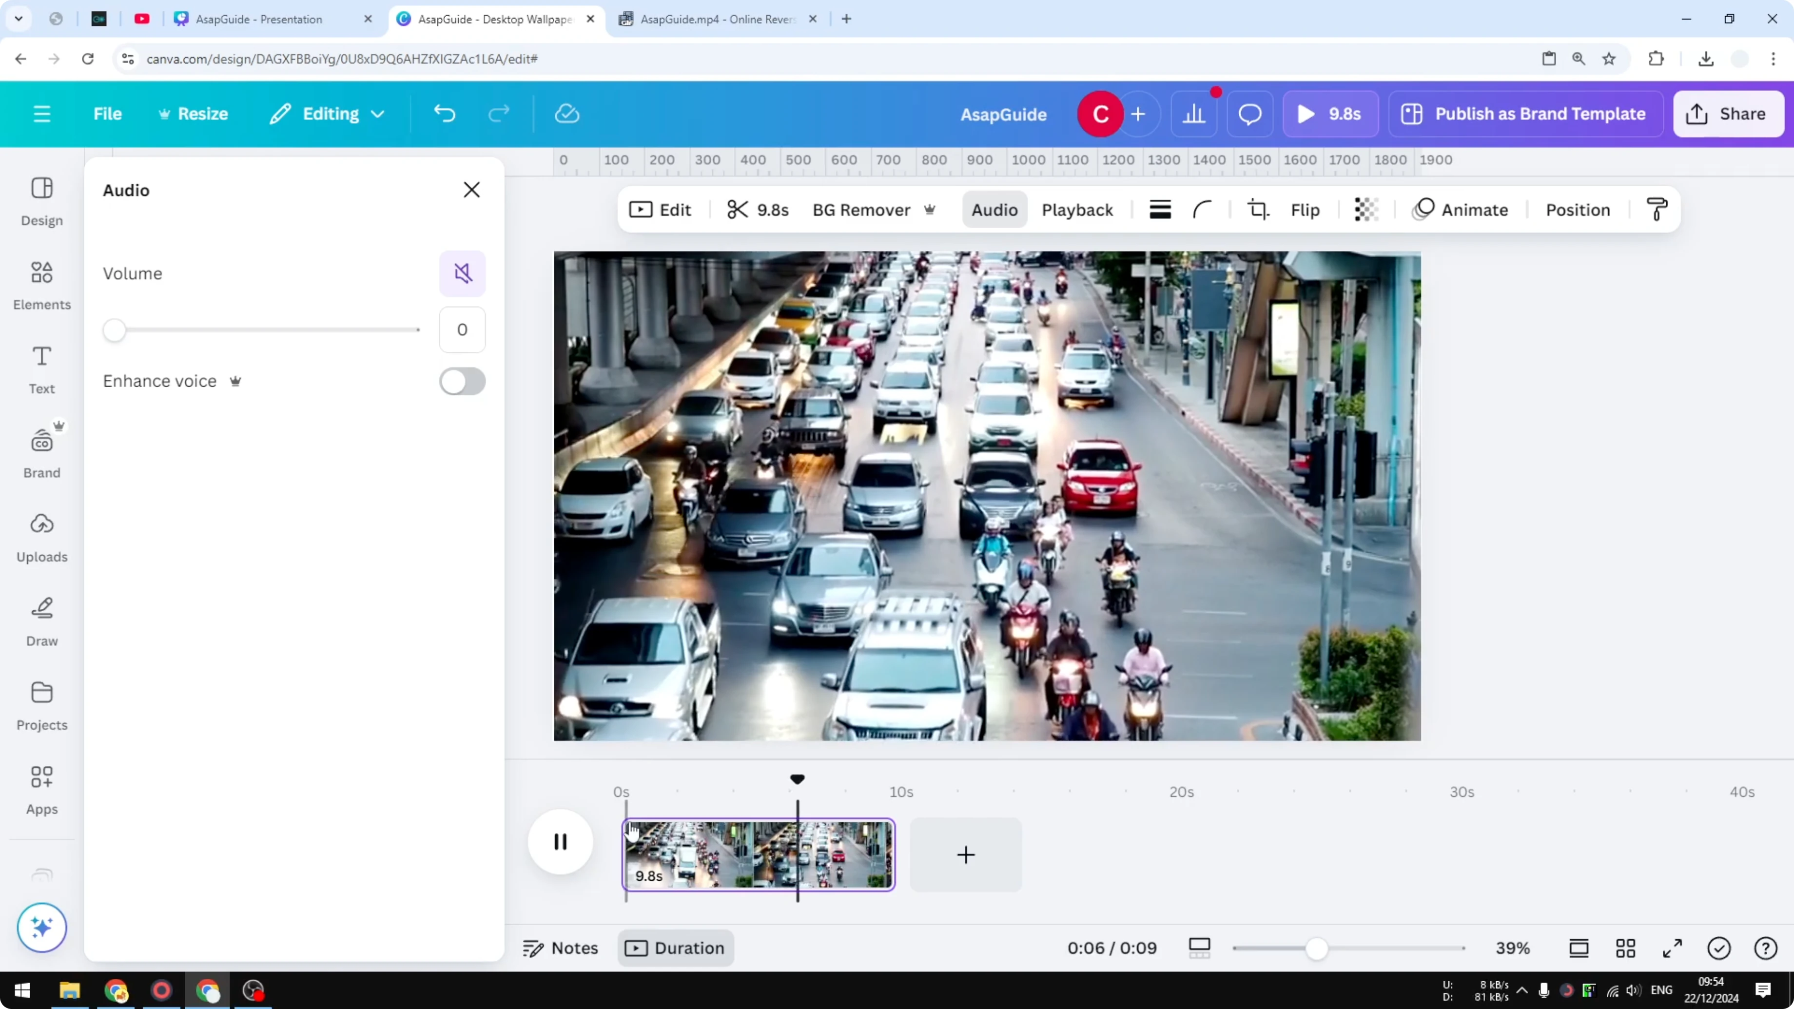The width and height of the screenshot is (1794, 1009).
Task: Open the Uploads panel in sidebar
Action: [x=41, y=536]
